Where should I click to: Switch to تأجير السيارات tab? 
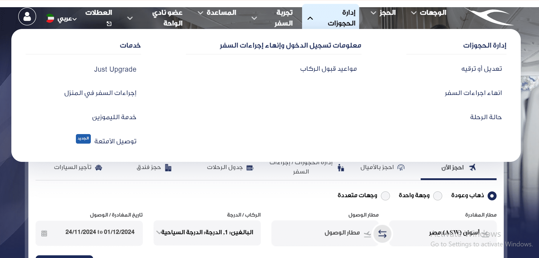[x=78, y=168]
